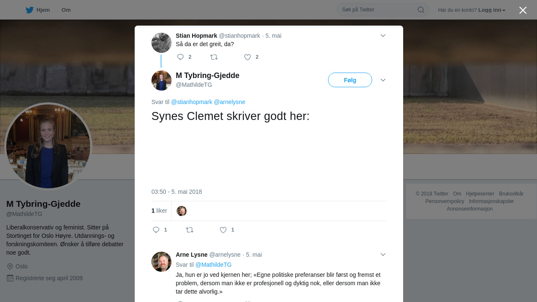Click the Søk på Twitter search field
Viewport: 537px width, 302px height.
pyautogui.click(x=378, y=10)
